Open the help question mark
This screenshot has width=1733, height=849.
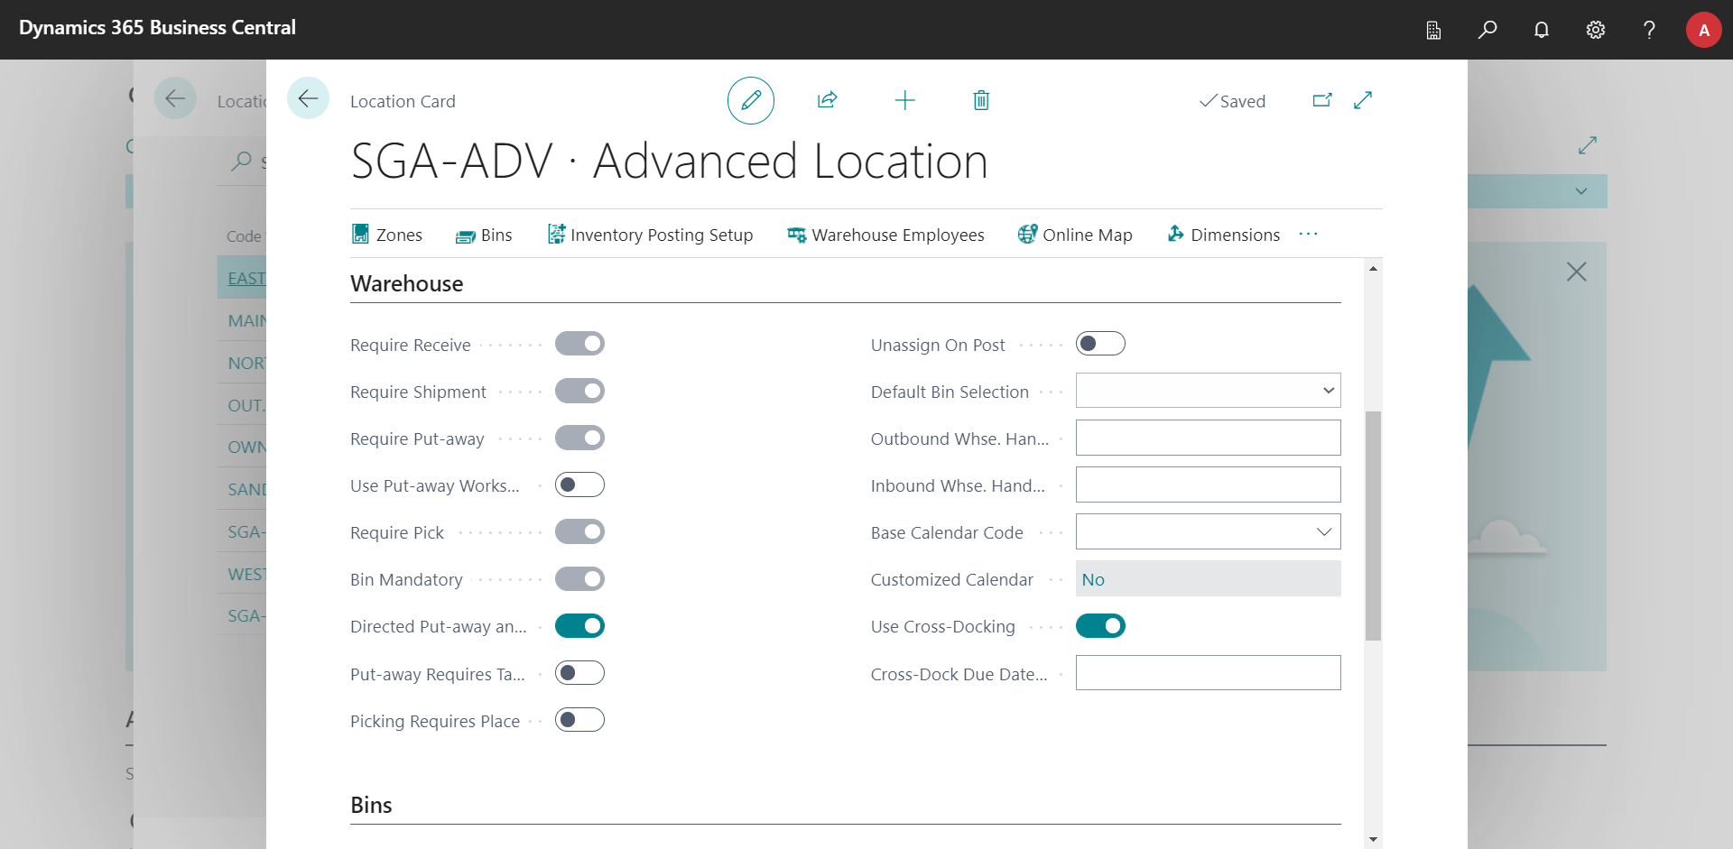click(x=1649, y=30)
